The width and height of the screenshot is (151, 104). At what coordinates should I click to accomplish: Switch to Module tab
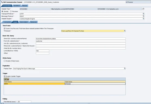tap(25, 6)
